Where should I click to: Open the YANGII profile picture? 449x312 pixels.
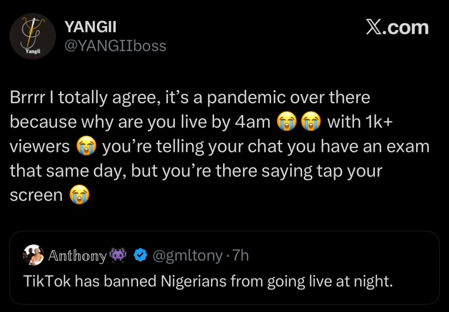click(x=32, y=36)
